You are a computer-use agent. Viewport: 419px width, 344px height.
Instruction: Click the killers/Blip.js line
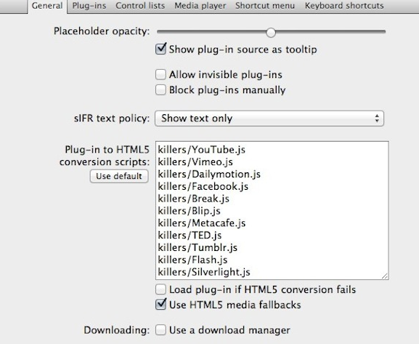pyautogui.click(x=189, y=211)
